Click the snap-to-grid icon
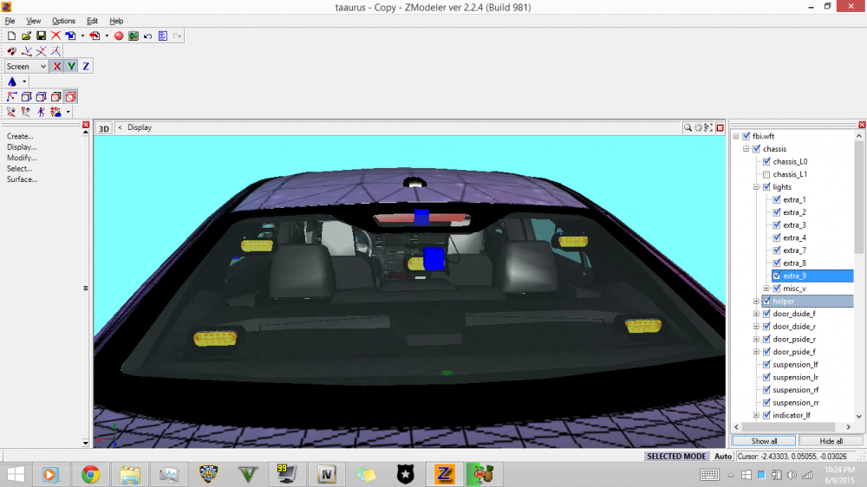 [x=55, y=51]
